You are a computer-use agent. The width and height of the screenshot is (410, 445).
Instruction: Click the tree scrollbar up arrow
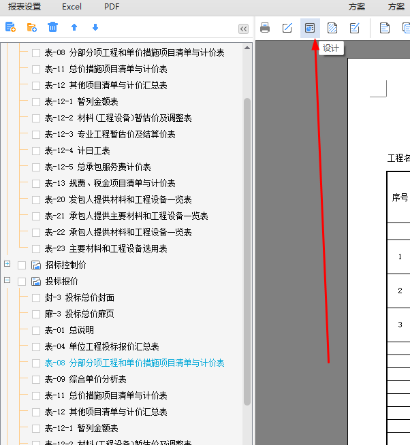[247, 48]
